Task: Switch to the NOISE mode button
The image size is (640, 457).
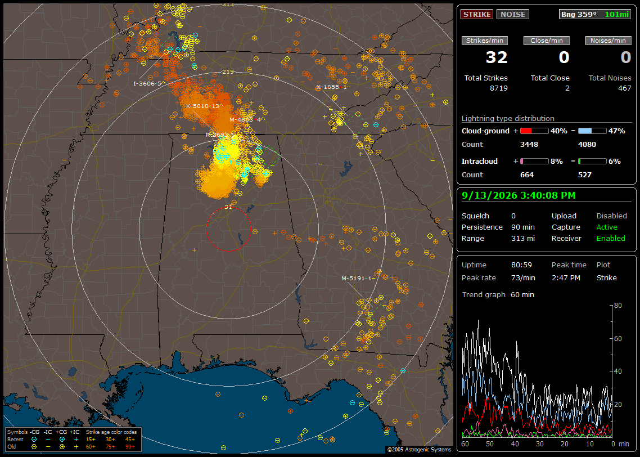Action: (513, 14)
